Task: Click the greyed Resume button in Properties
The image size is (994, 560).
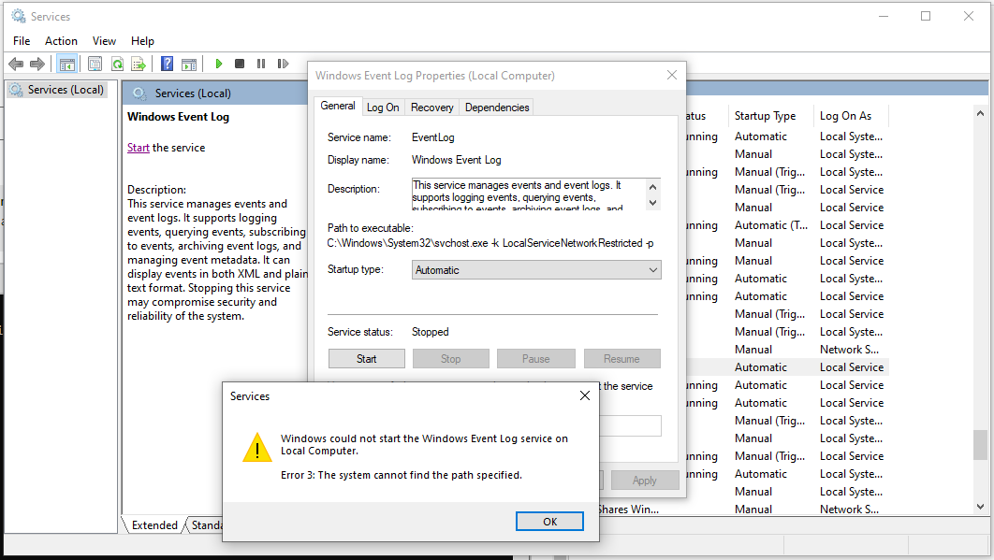Action: (x=621, y=359)
